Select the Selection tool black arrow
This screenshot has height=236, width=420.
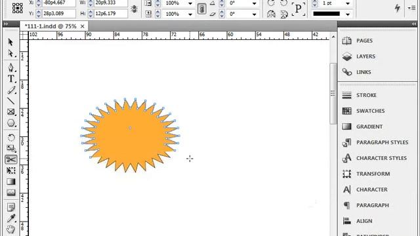pos(10,42)
